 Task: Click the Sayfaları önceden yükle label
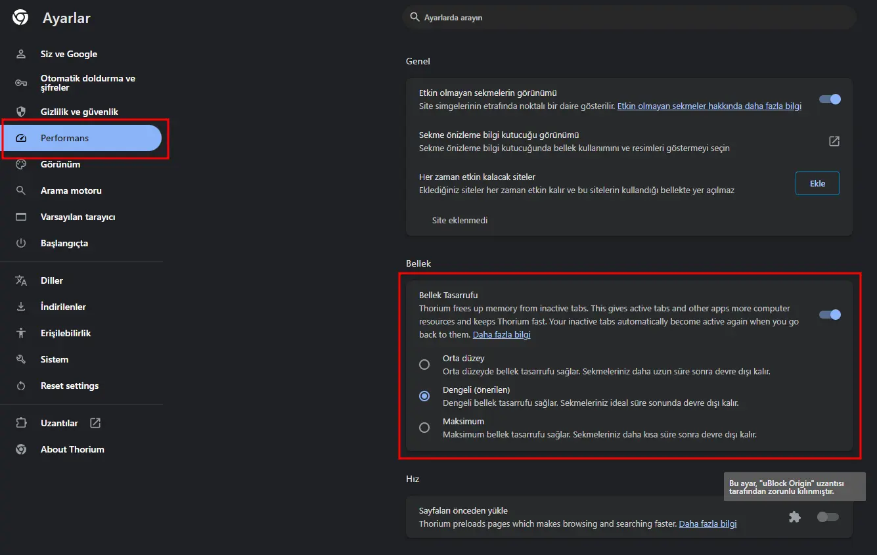[464, 510]
